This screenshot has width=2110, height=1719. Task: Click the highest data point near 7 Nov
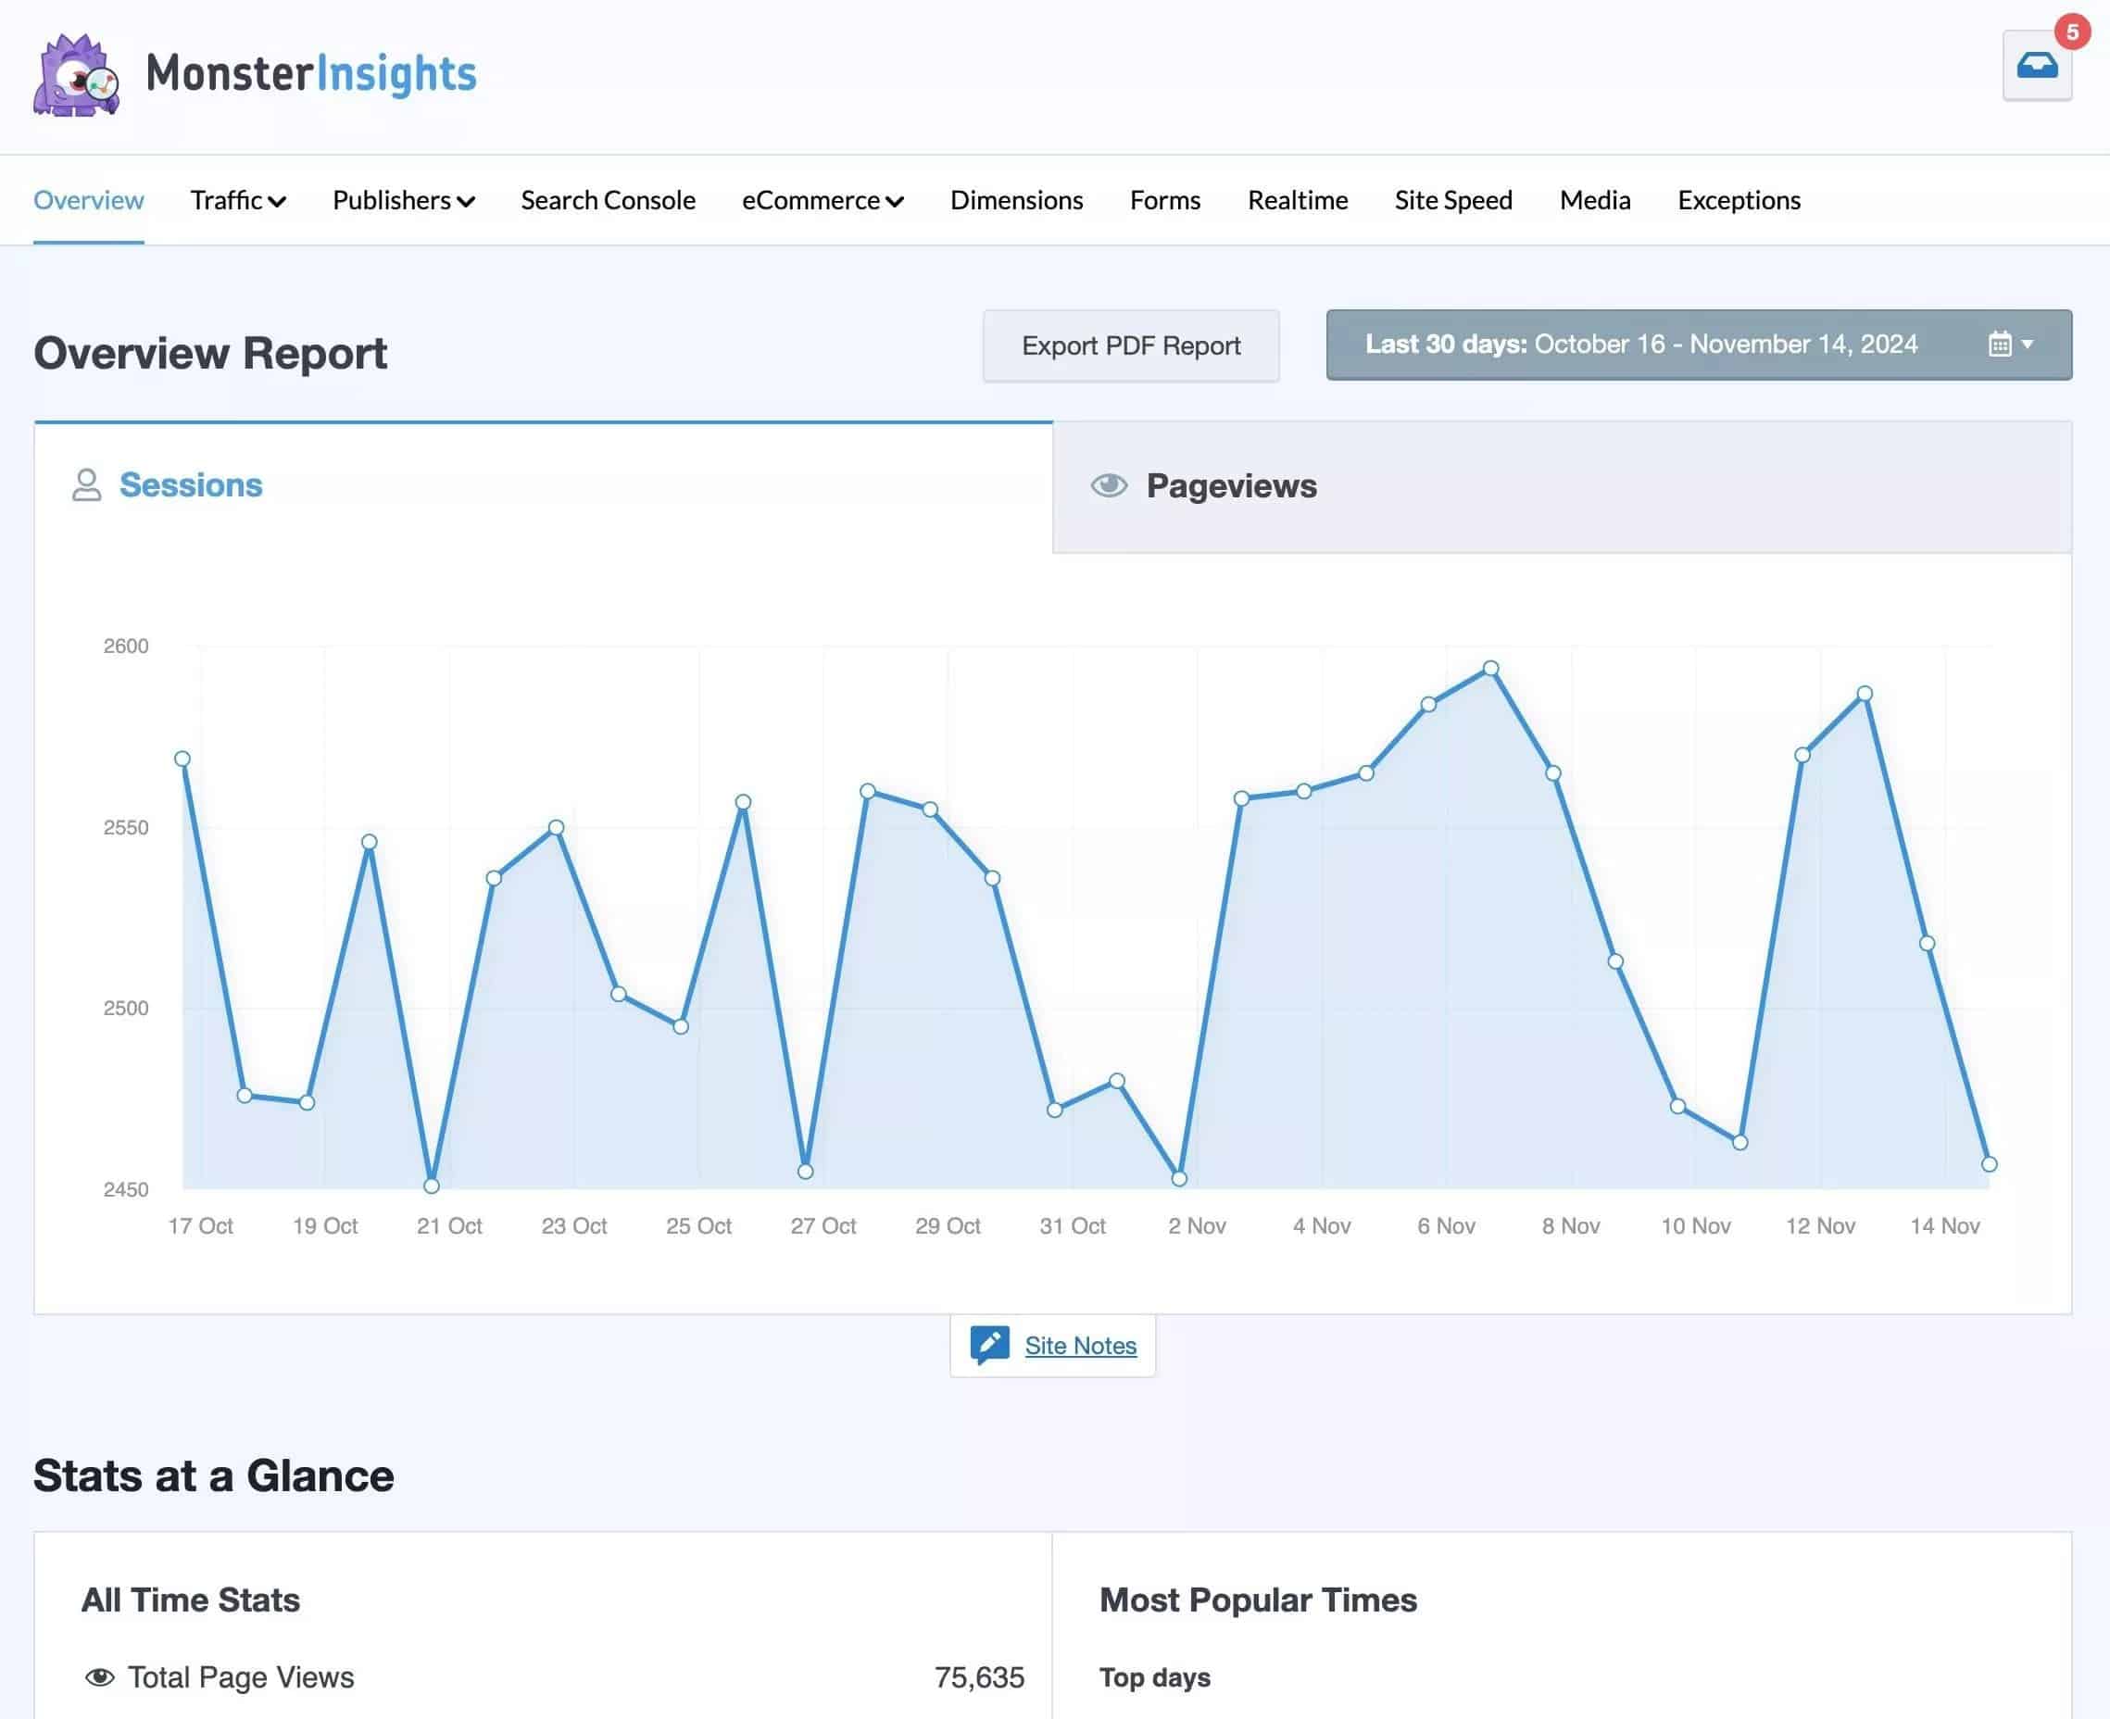point(1490,669)
